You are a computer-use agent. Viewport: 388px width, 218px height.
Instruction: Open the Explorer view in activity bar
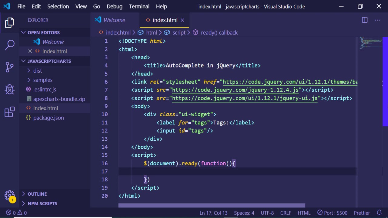click(x=10, y=23)
